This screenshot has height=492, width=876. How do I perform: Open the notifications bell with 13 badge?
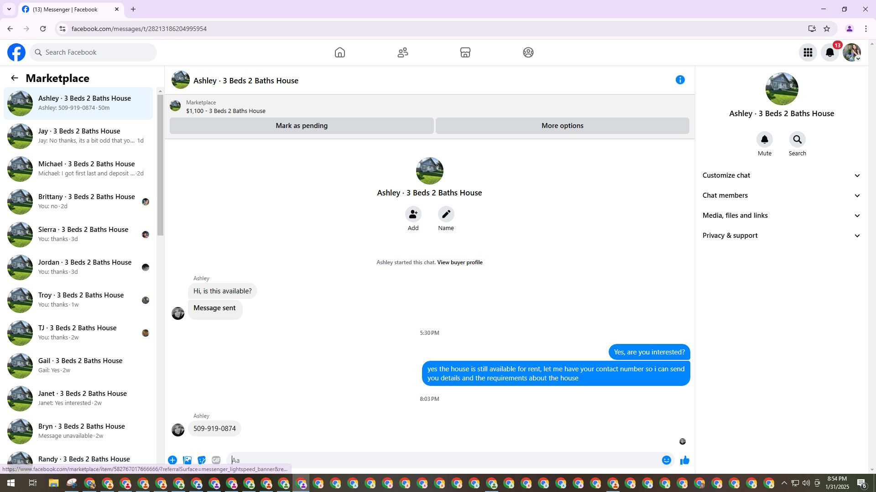pyautogui.click(x=830, y=52)
